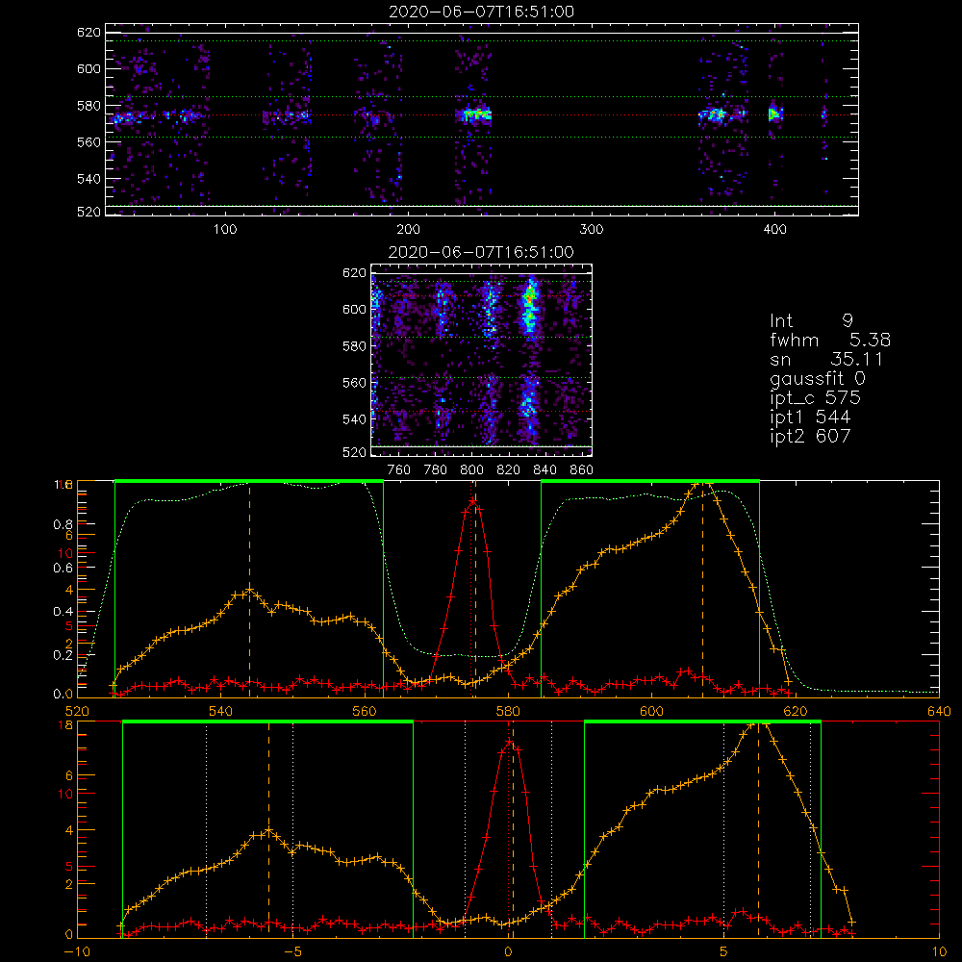Click y-axis label 580 on top image

pyautogui.click(x=89, y=106)
